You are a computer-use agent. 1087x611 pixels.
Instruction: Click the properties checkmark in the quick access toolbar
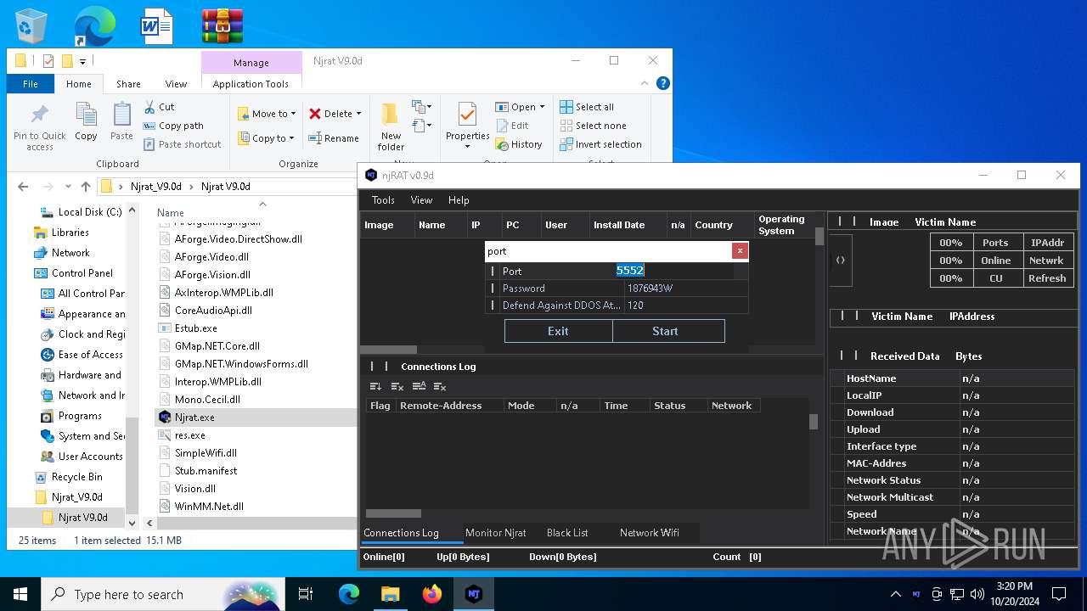48,61
